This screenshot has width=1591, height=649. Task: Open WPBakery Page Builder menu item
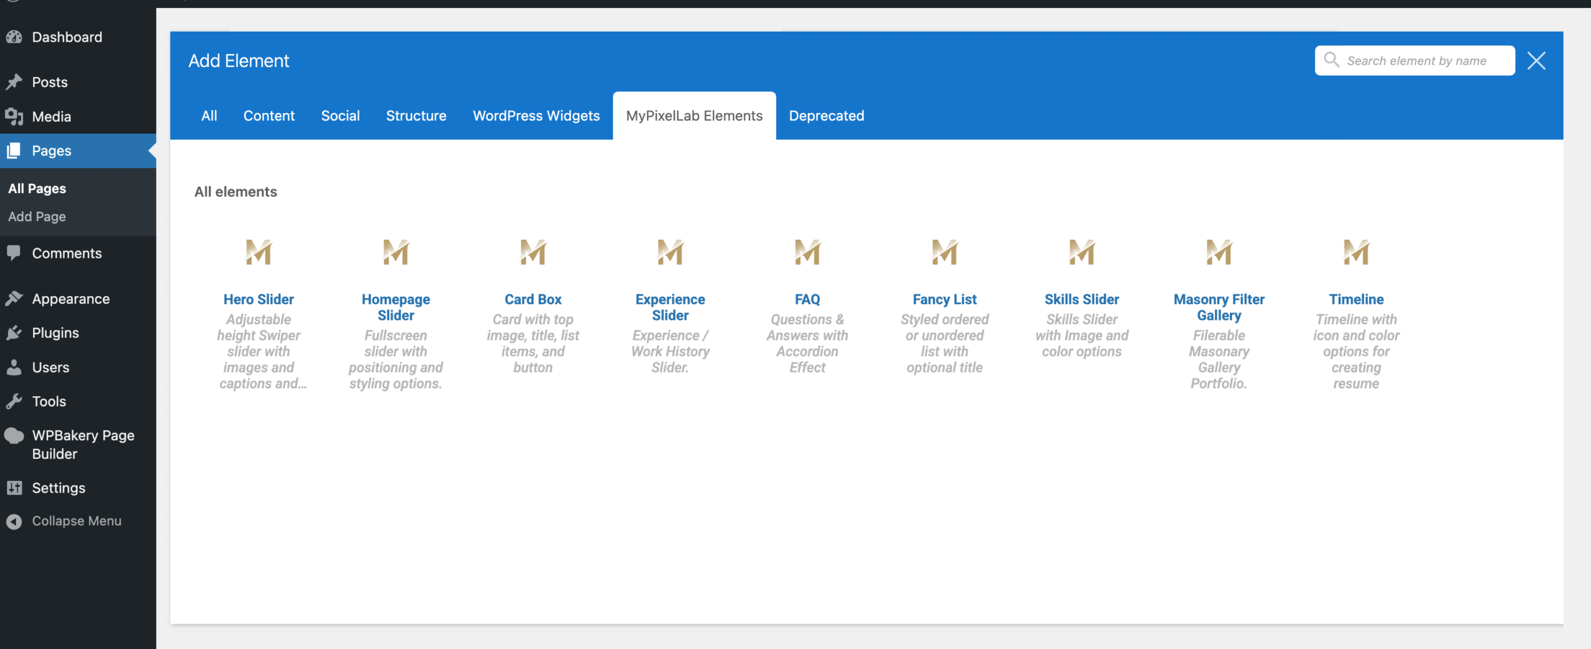[x=83, y=445]
